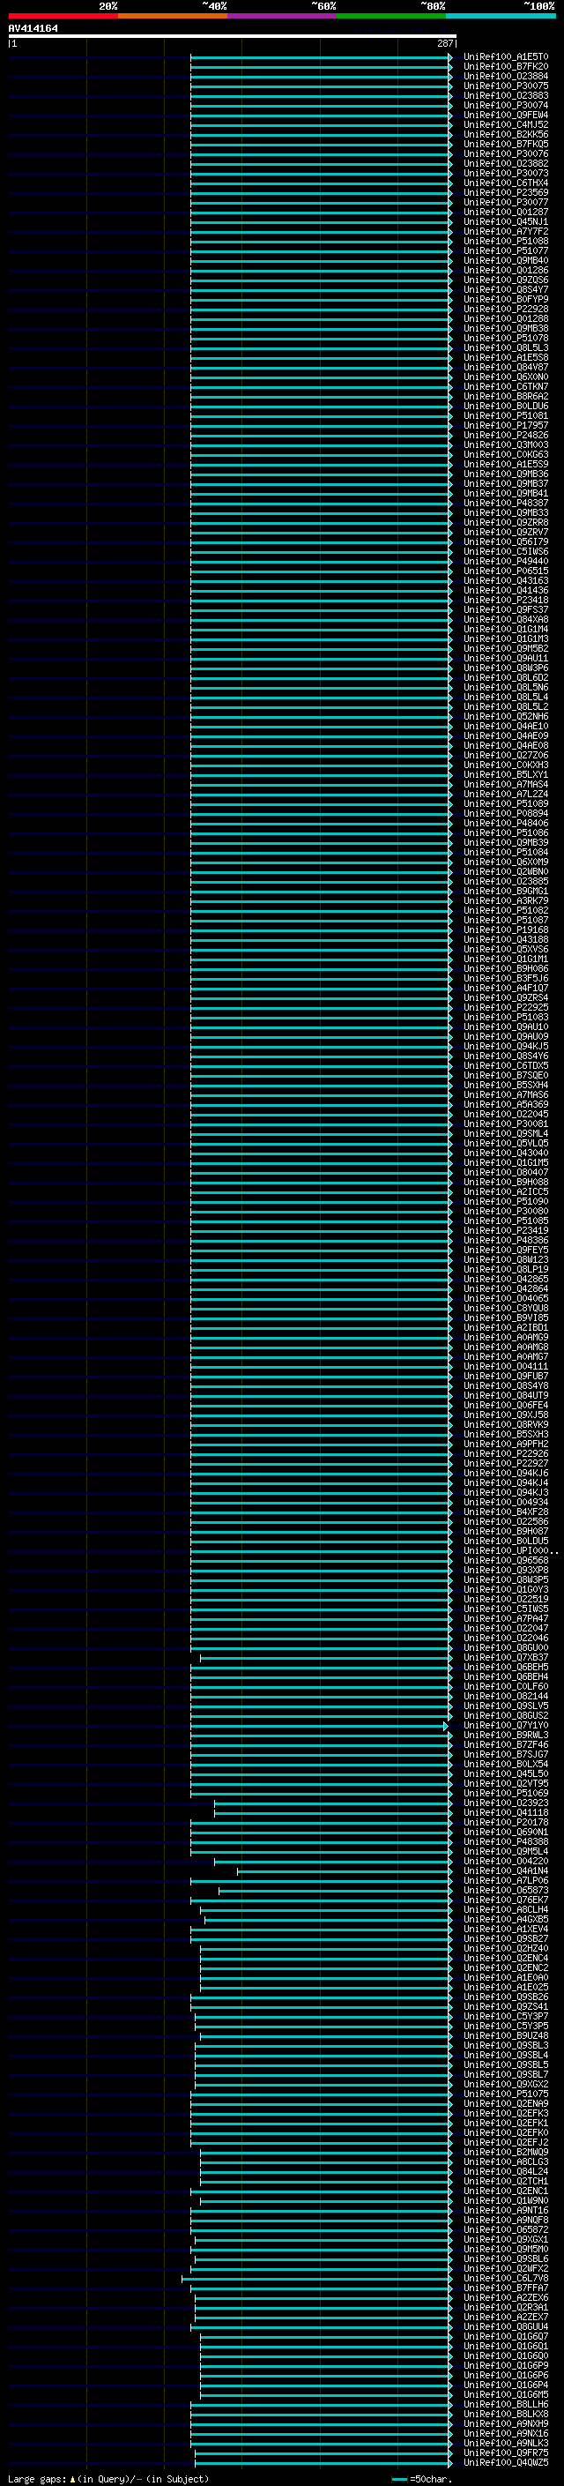Click the shortened alignment bar of UniRef100_Q4A1N4
The image size is (564, 2486).
345,1870
